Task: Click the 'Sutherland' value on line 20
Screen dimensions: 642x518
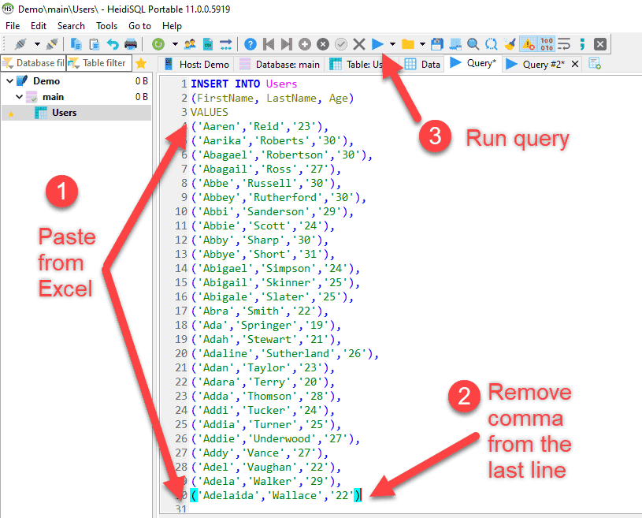Action: click(298, 354)
